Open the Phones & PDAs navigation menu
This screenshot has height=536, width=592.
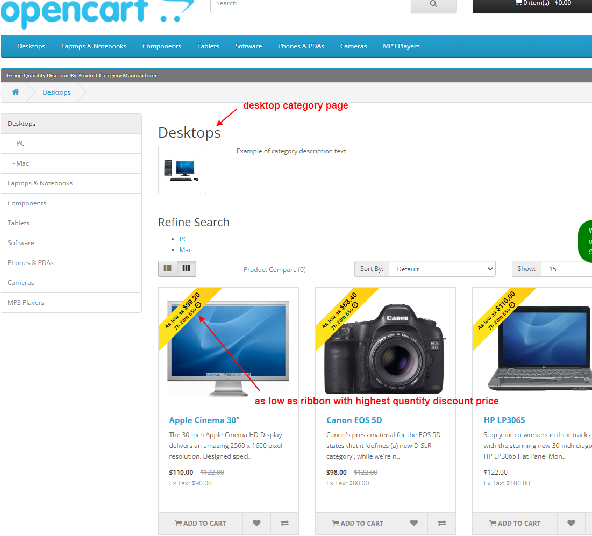coord(301,46)
